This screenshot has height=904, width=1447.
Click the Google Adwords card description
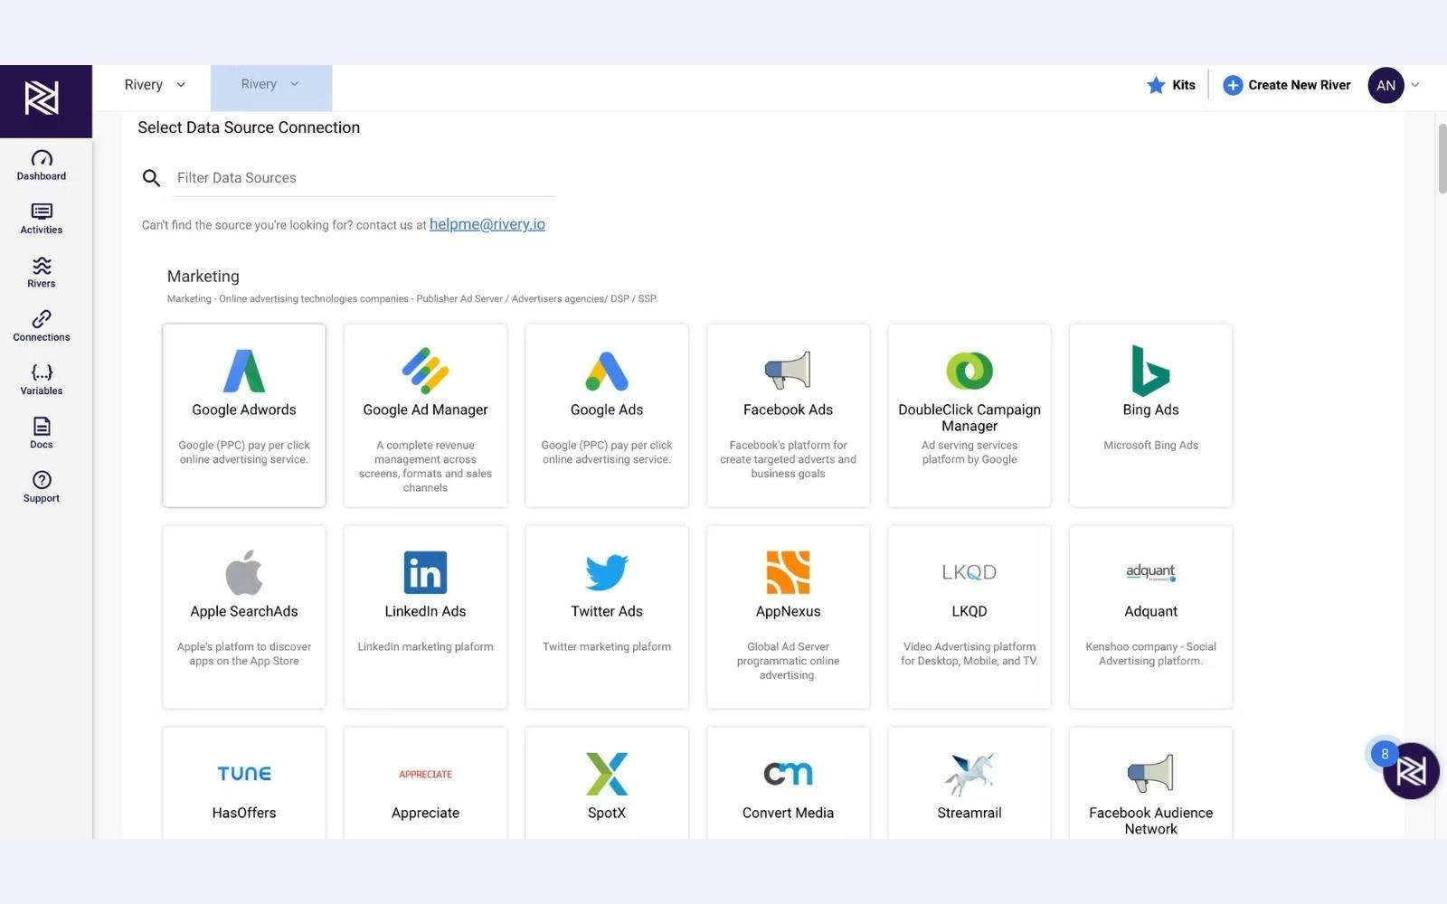(x=244, y=452)
